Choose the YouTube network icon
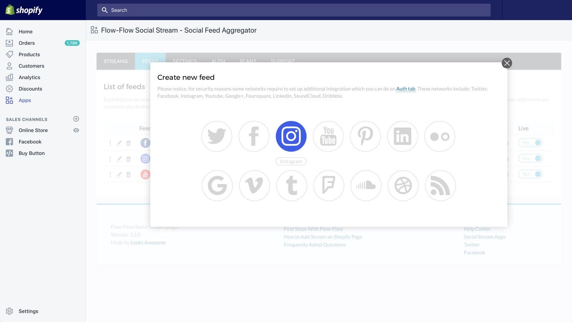The image size is (572, 322). (x=328, y=136)
